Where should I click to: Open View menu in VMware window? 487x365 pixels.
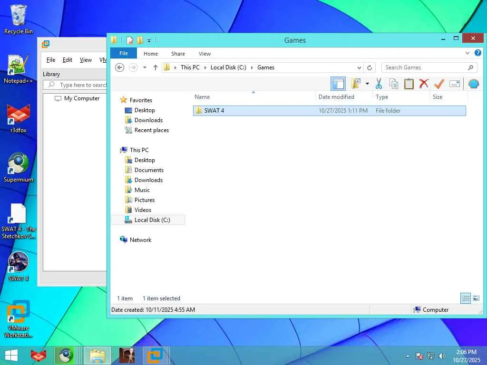(x=86, y=60)
